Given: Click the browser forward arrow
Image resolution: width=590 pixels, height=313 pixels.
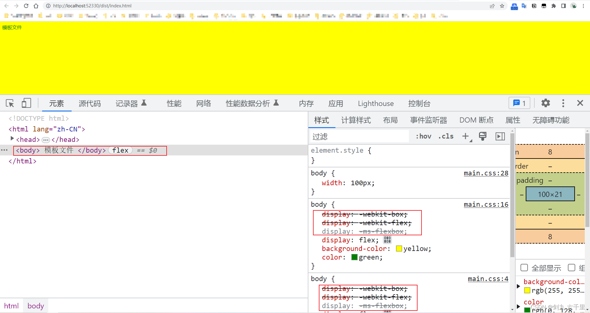Looking at the screenshot, I should point(16,6).
